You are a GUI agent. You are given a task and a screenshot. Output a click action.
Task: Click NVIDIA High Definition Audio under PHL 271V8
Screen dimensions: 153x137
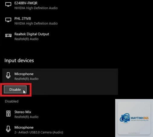(36, 23)
